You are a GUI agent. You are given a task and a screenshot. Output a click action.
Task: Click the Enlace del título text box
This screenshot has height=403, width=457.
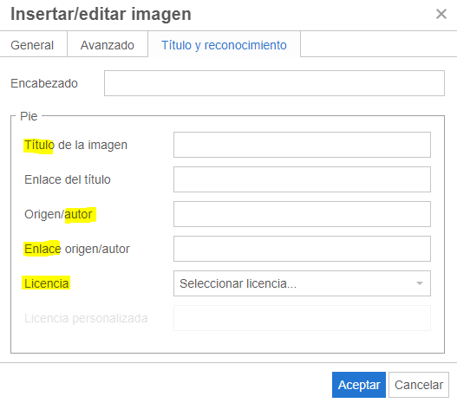tap(302, 179)
